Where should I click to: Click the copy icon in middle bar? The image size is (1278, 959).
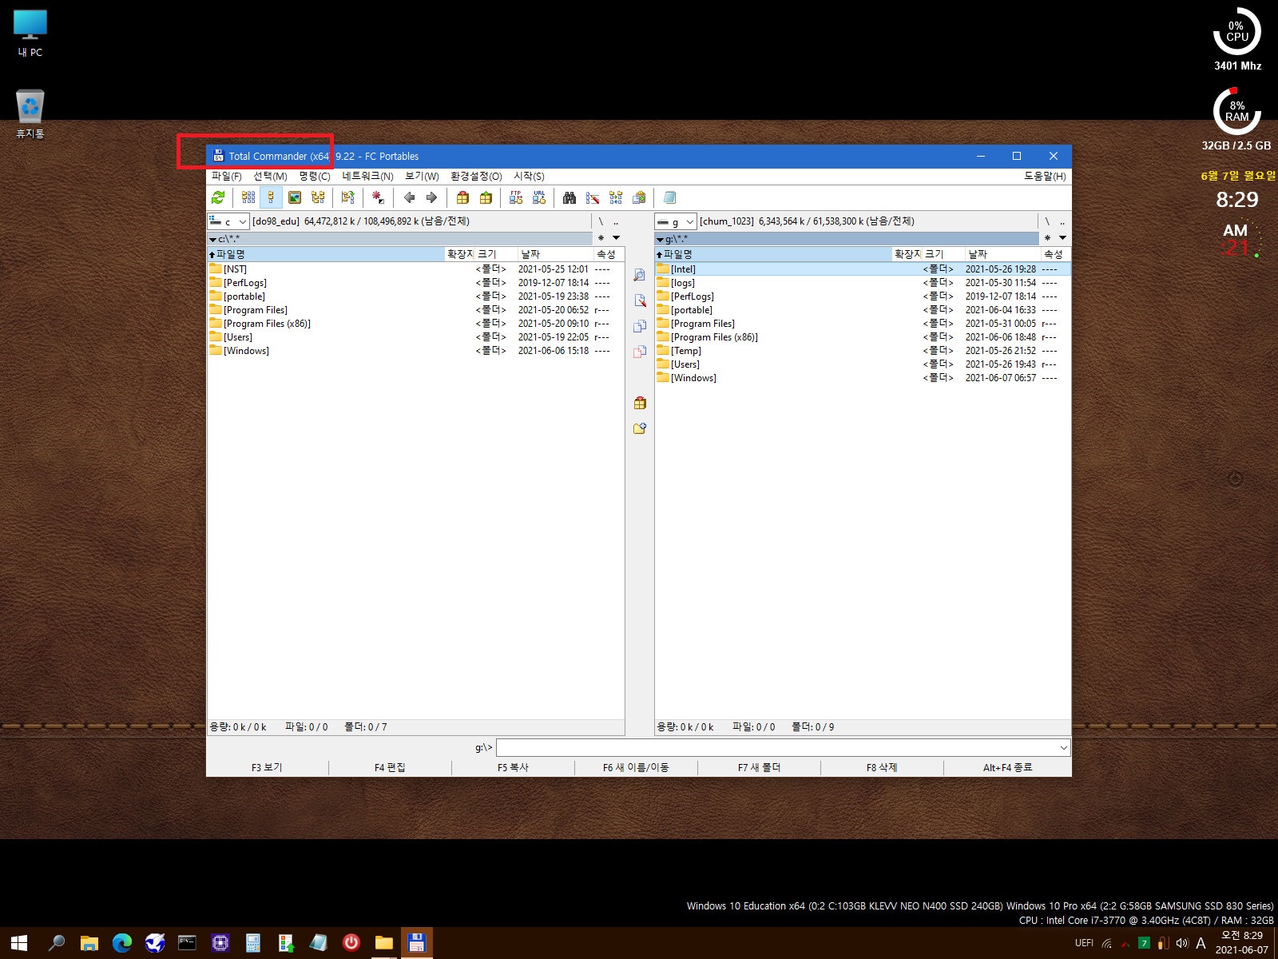640,326
